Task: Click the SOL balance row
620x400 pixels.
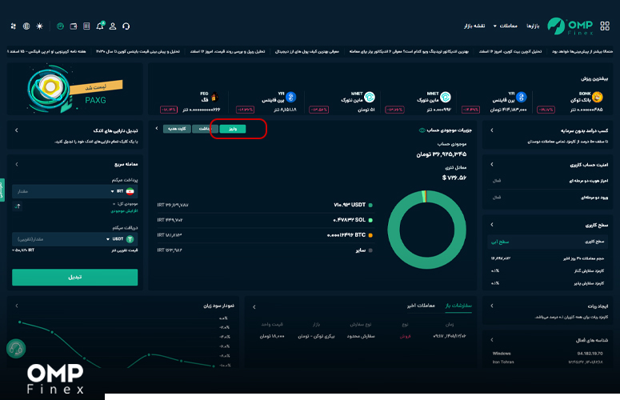Action: click(x=265, y=220)
